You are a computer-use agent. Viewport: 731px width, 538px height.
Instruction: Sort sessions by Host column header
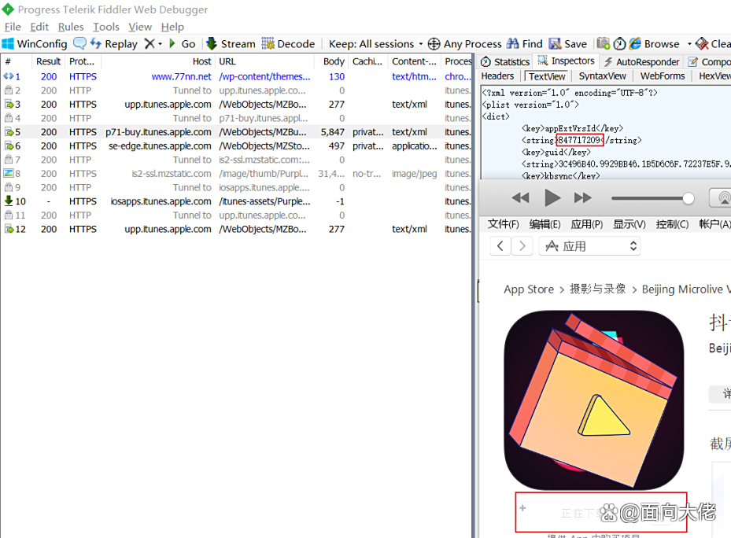157,61
